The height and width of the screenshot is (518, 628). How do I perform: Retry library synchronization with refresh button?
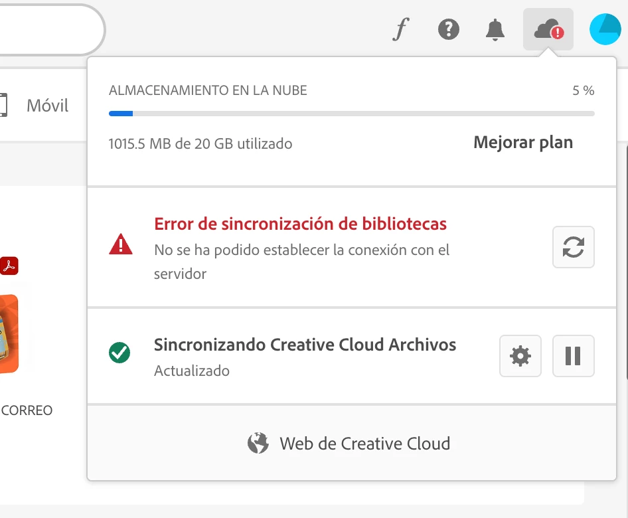coord(573,247)
